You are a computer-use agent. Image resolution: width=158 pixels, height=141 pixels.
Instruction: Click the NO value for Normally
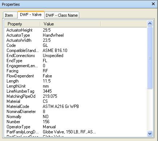pos(46,117)
